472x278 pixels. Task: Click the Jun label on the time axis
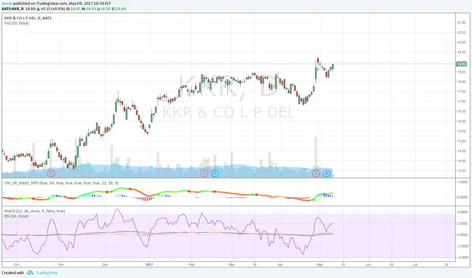[x=368, y=265]
